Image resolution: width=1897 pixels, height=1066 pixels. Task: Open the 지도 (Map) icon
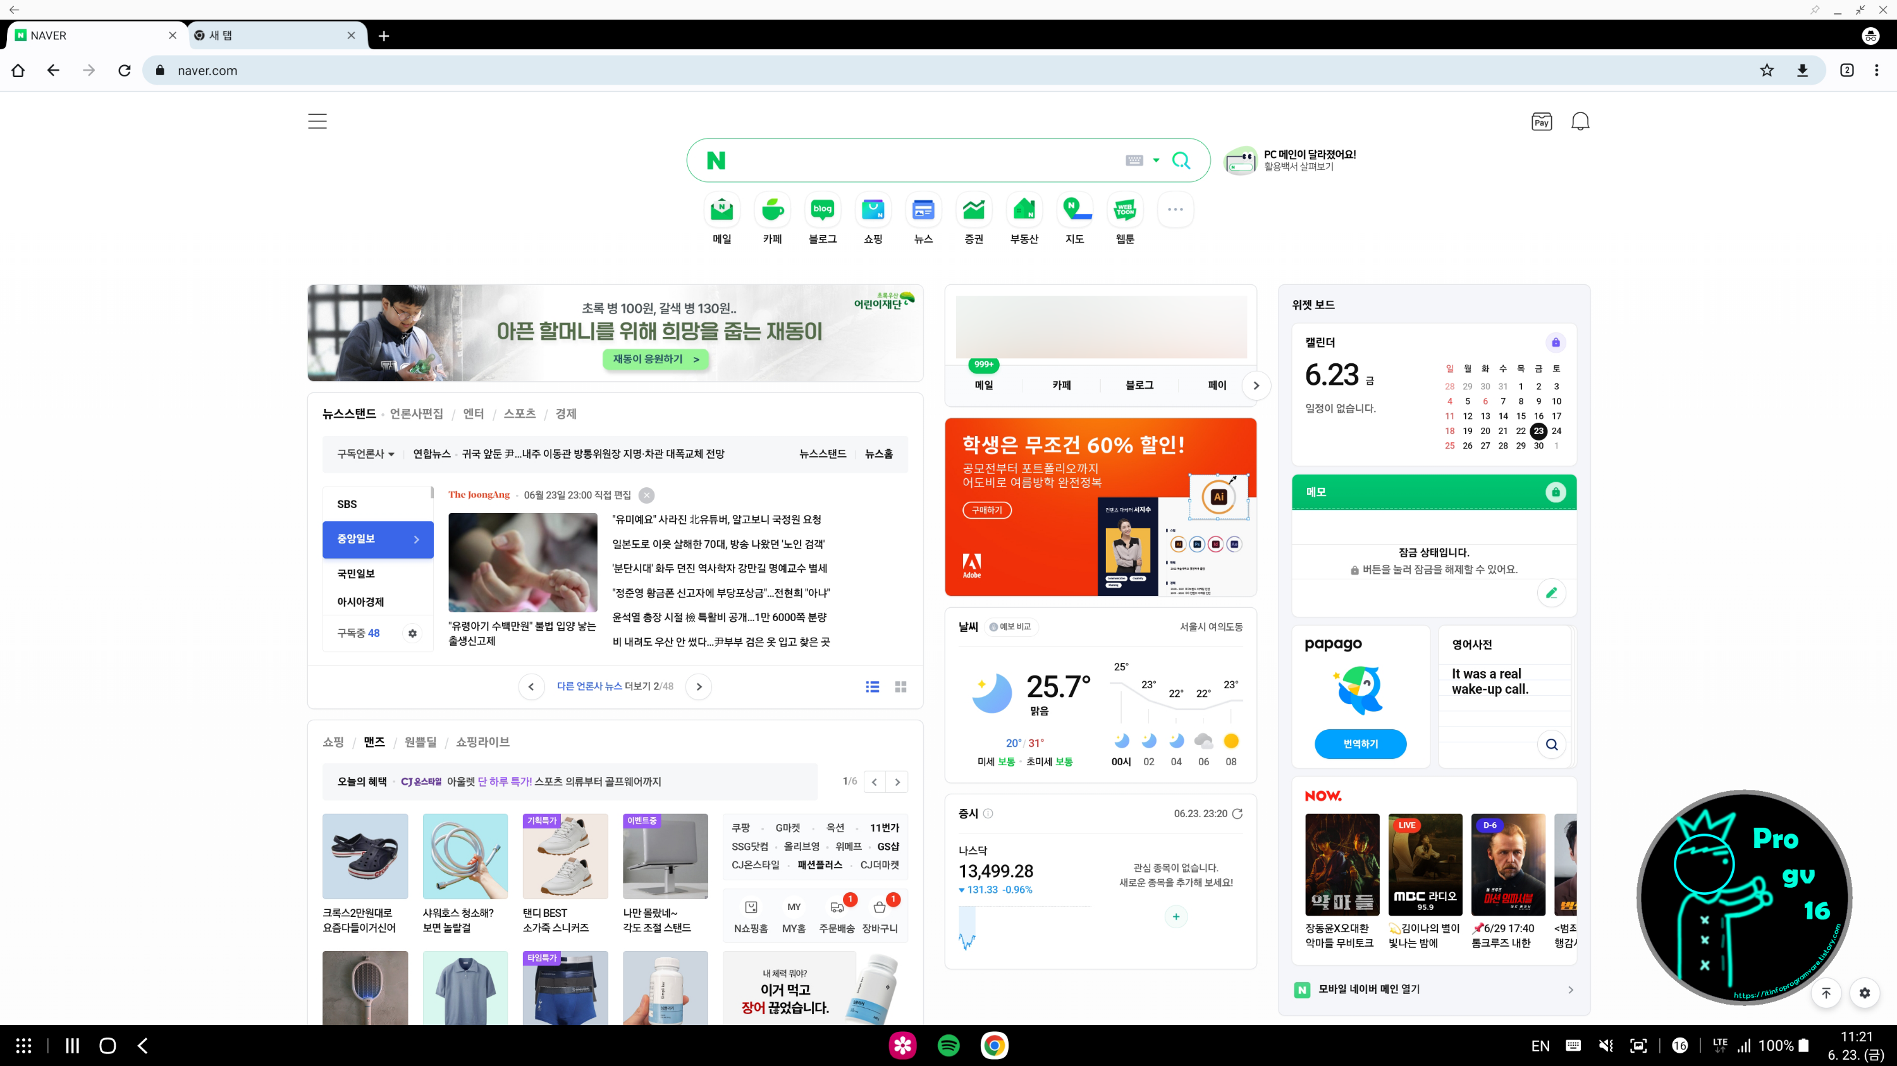click(x=1074, y=210)
